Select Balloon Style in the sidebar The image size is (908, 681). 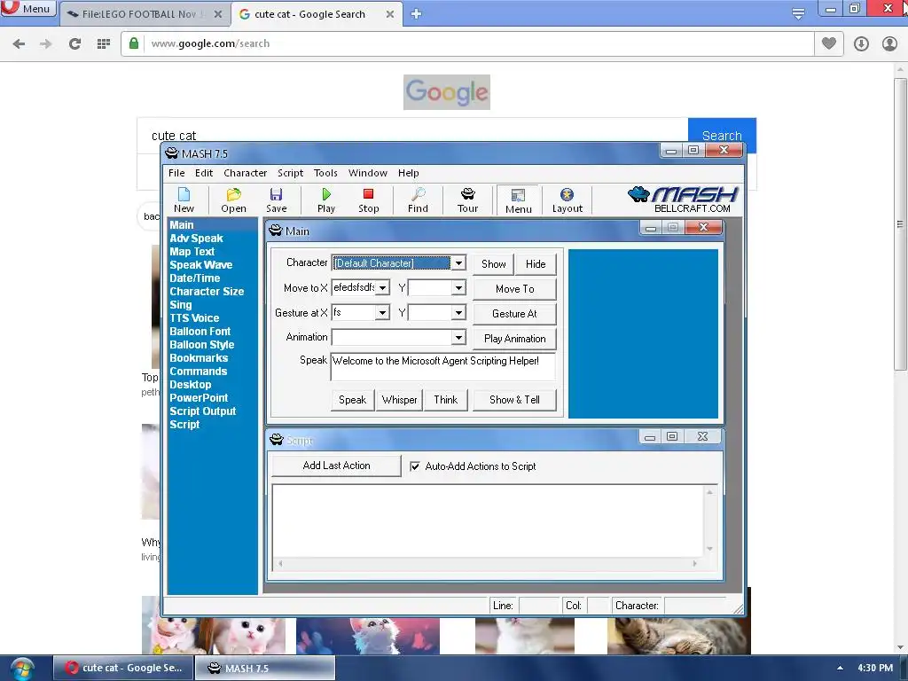[x=202, y=345]
